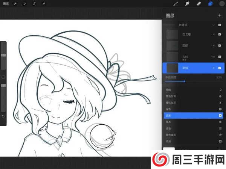Choose the 滤色 (Screen) blend mode

click(x=194, y=128)
